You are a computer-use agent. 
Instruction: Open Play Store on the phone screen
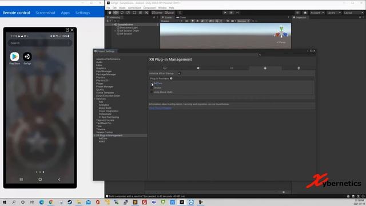click(14, 57)
